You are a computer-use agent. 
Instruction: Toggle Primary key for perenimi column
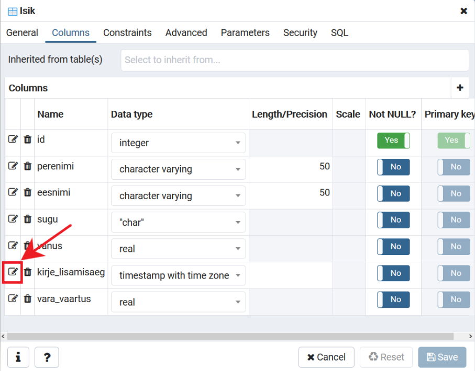(x=454, y=167)
